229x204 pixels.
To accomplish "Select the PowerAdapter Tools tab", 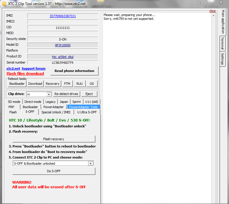I will point(83,107).
